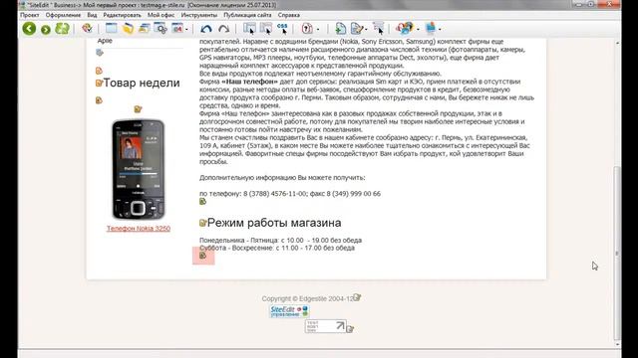Open the Мой офис menu
This screenshot has width=638, height=358.
[x=160, y=15]
